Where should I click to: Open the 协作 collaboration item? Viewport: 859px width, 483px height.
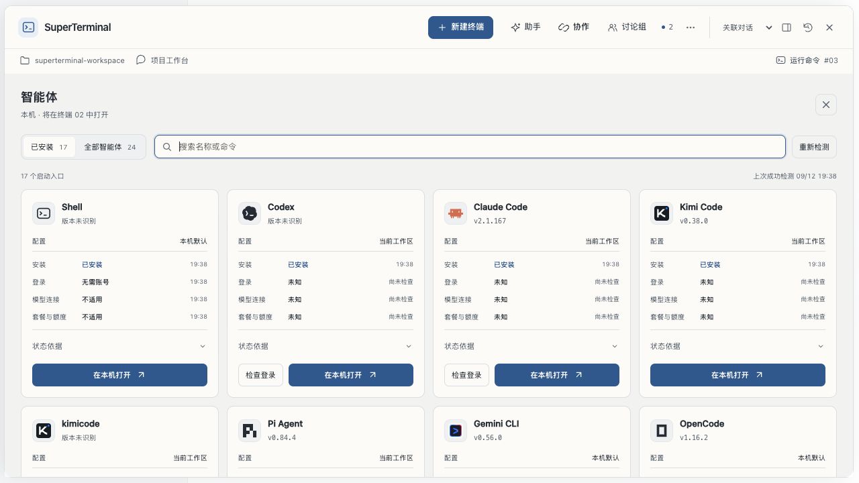574,28
